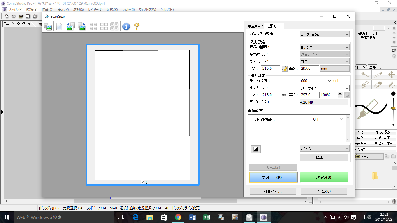Open the フィルタ(I) menu
This screenshot has width=397, height=223.
128,10
